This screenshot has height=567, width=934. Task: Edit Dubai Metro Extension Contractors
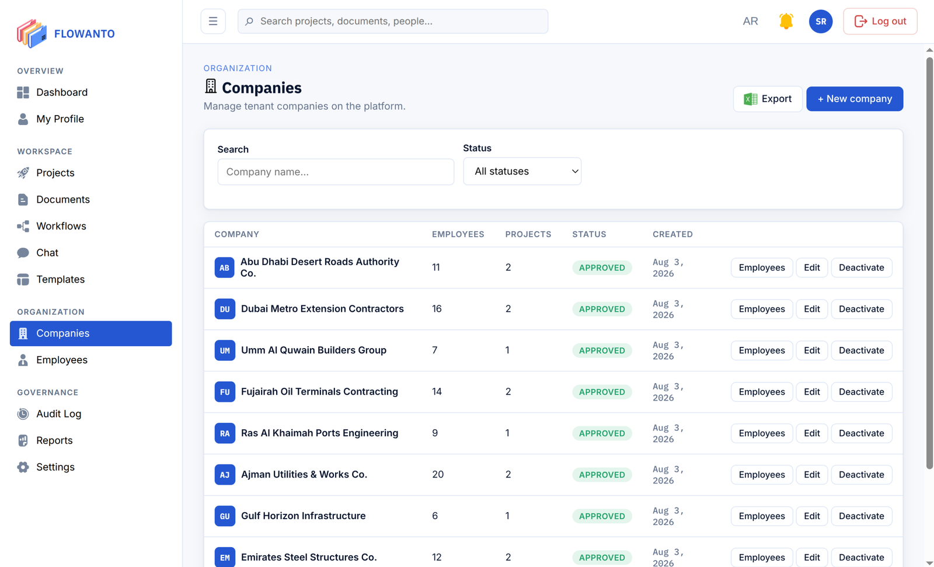(811, 309)
